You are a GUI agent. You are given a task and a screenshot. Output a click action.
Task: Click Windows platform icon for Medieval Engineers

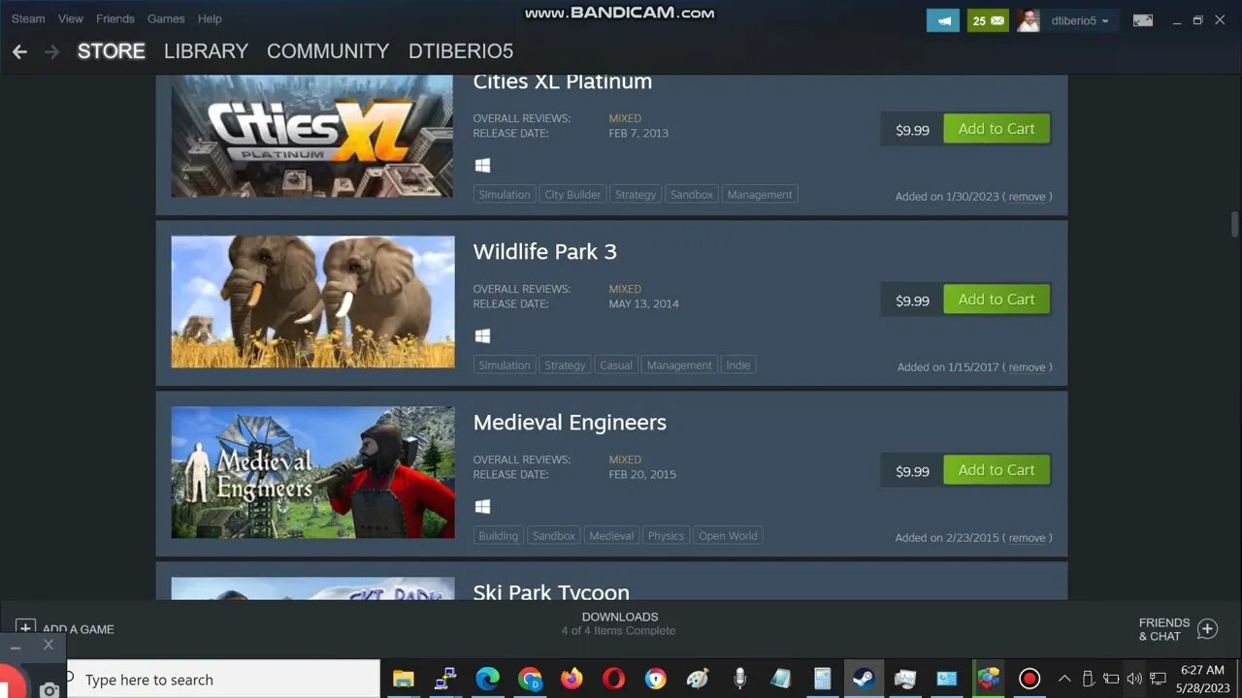482,507
